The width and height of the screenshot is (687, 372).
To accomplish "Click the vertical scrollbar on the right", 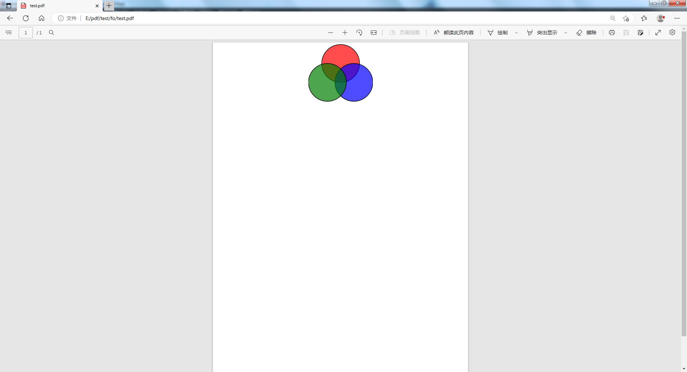I will pyautogui.click(x=684, y=179).
